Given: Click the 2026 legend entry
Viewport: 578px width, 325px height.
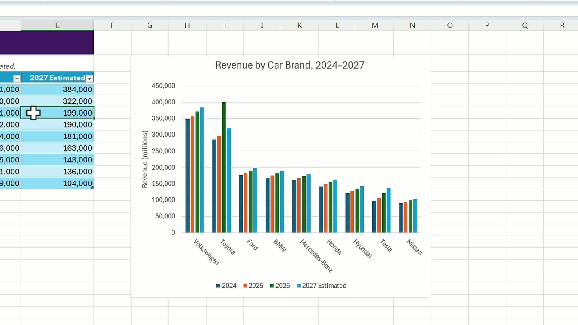Looking at the screenshot, I should pyautogui.click(x=280, y=286).
